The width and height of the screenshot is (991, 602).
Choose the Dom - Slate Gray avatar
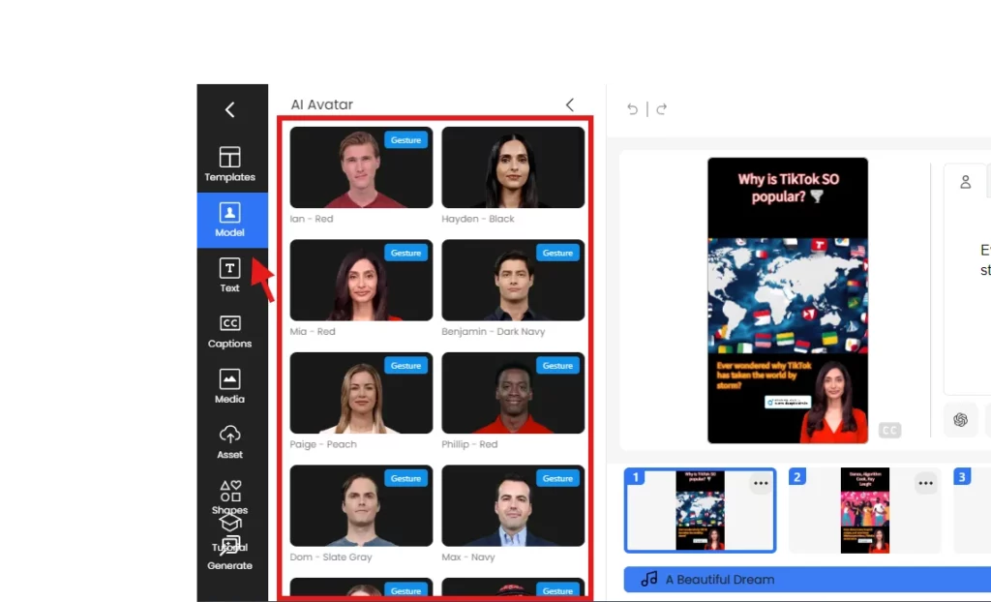pyautogui.click(x=361, y=506)
